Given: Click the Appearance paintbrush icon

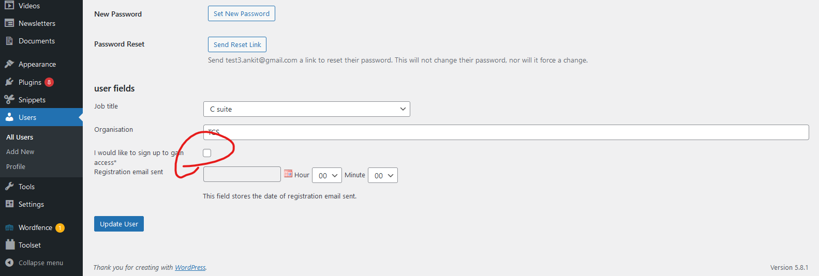Looking at the screenshot, I should 9,64.
